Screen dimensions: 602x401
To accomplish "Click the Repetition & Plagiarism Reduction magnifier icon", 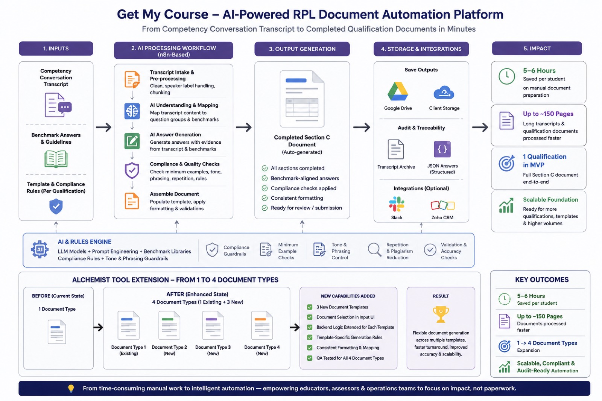I will [374, 250].
